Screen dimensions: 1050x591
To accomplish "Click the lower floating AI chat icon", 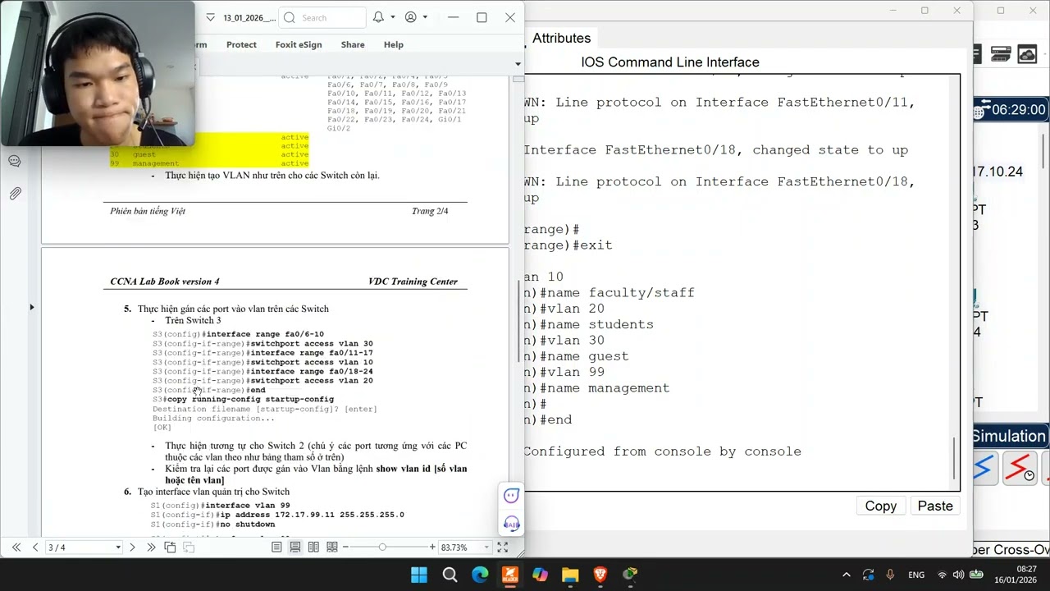I will click(511, 524).
